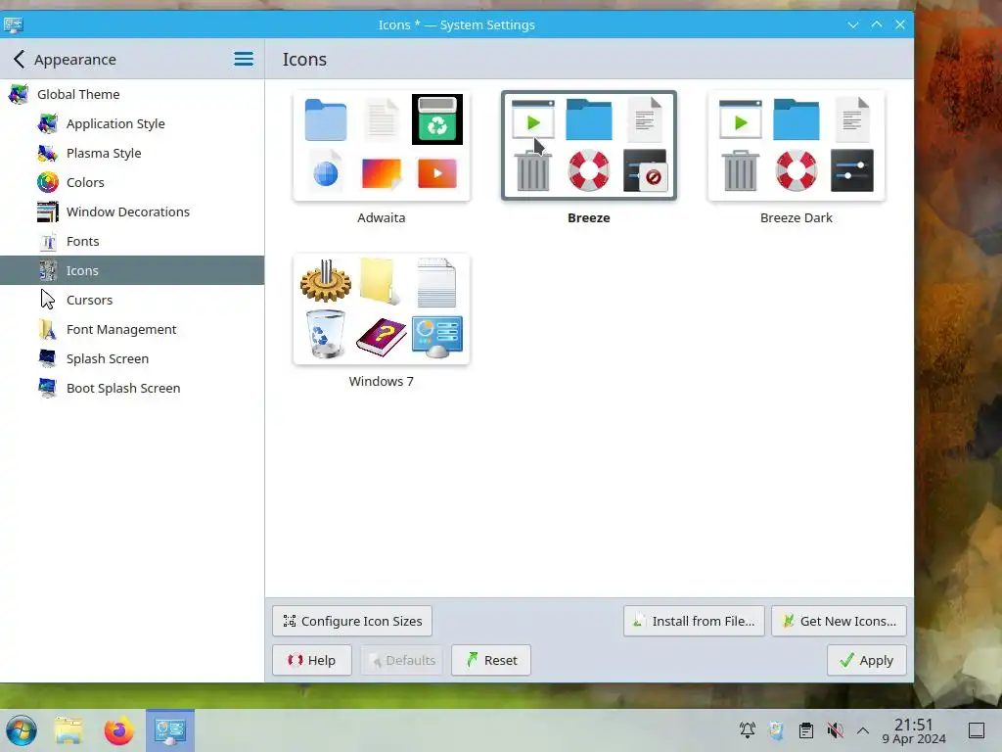Click the Window Decorations icon in sidebar
Screen dimensions: 1002x752
tap(47, 211)
